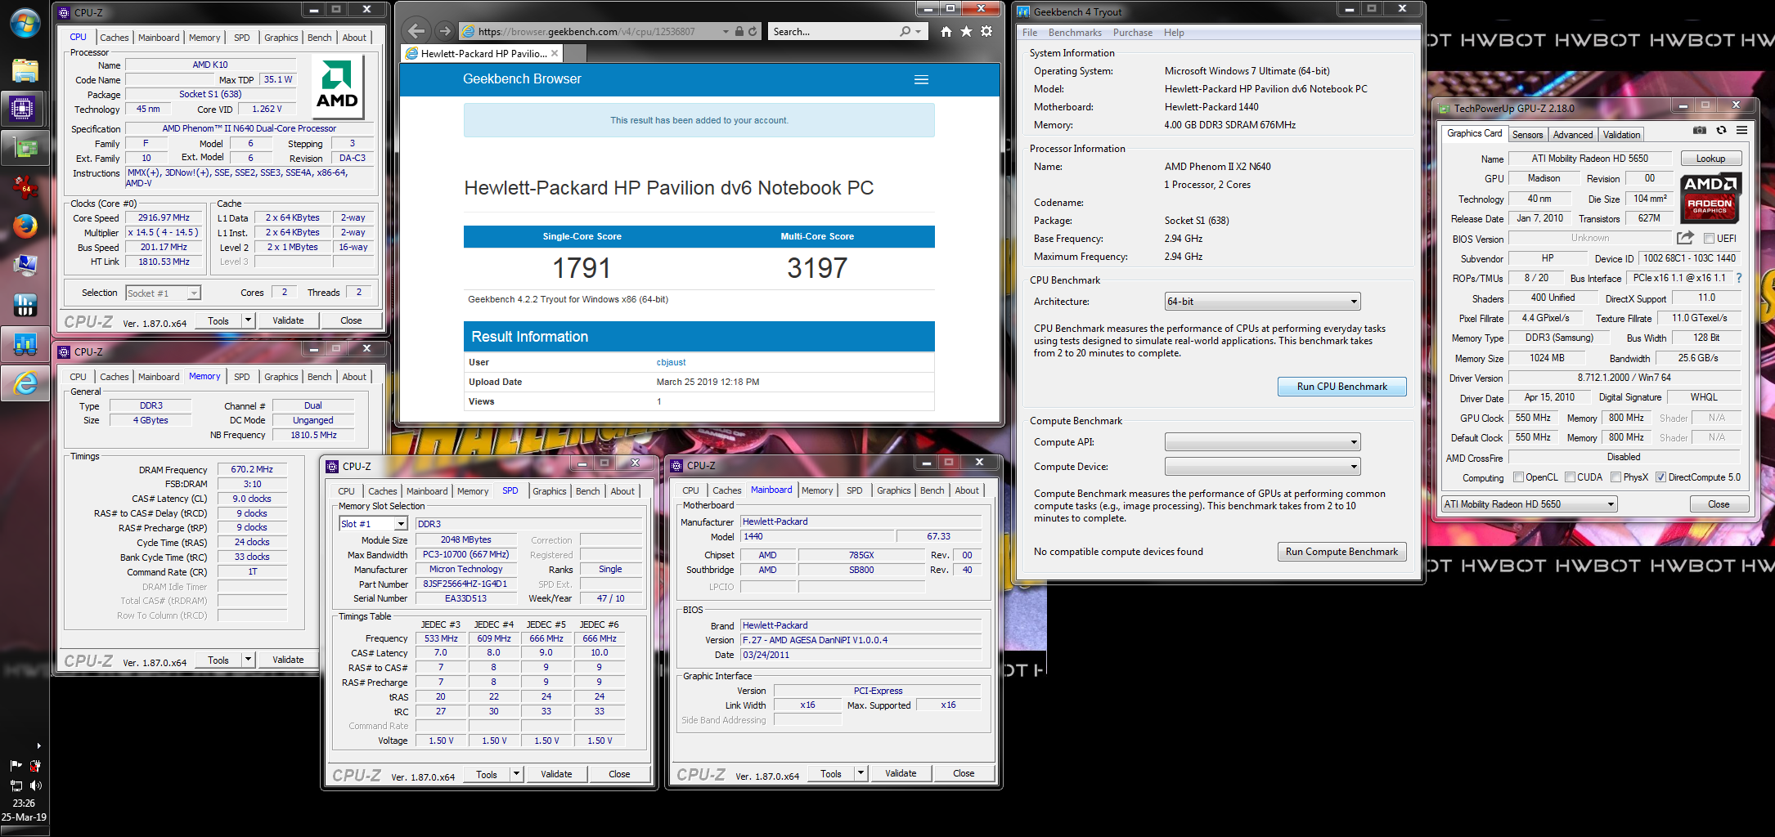Image resolution: width=1775 pixels, height=837 pixels.
Task: Open Windows Explorer from the taskbar
Action: [x=25, y=70]
